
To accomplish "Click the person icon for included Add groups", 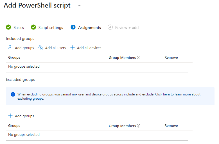I will click(10, 48).
